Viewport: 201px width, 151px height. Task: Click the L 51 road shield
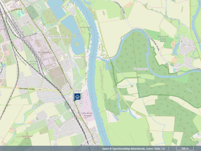coord(40,89)
